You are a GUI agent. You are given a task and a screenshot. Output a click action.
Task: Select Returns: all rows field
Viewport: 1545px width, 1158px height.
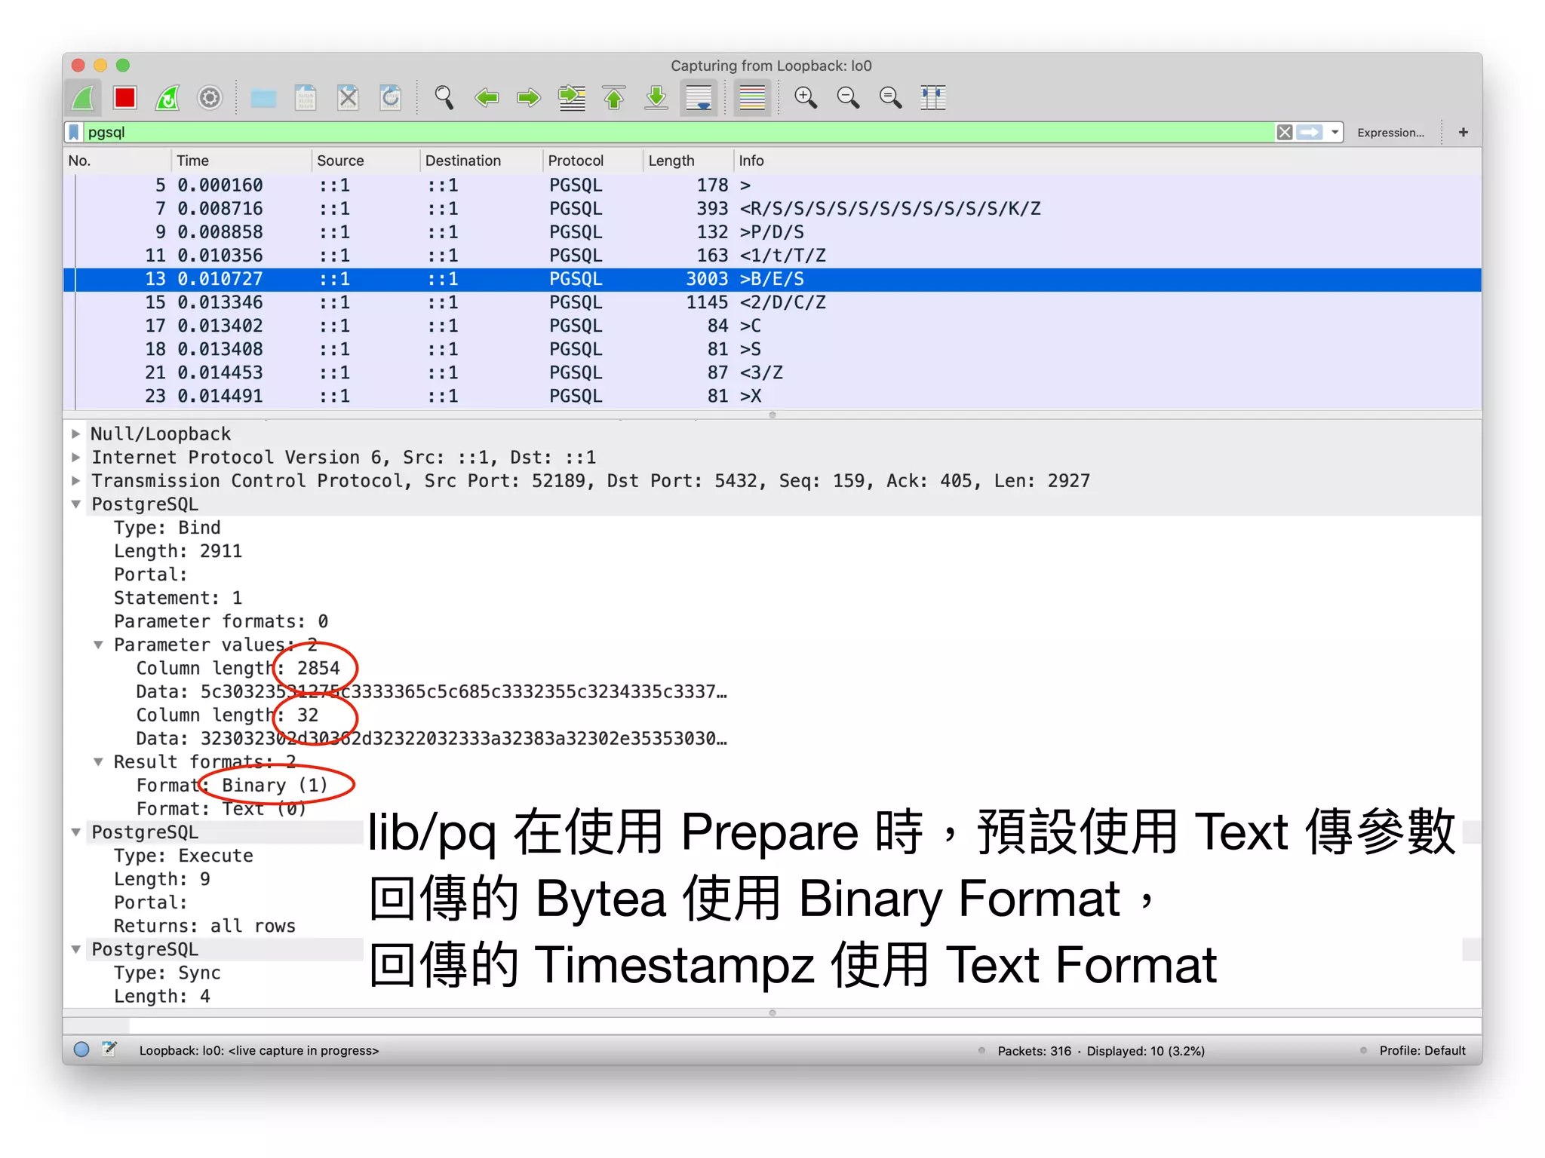click(204, 927)
